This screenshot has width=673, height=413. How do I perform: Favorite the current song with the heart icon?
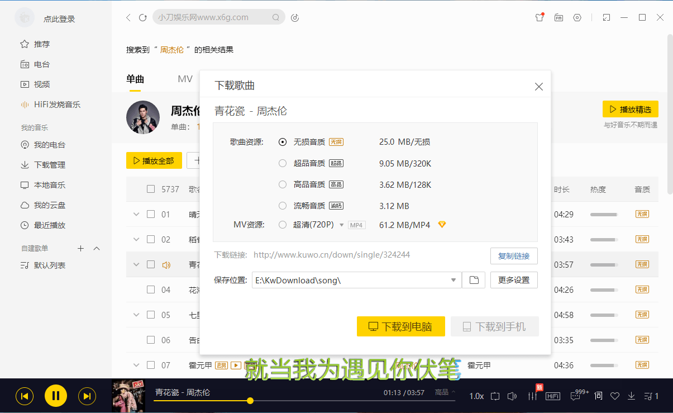(615, 396)
